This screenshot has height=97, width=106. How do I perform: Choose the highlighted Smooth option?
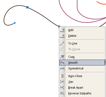tap(82, 63)
